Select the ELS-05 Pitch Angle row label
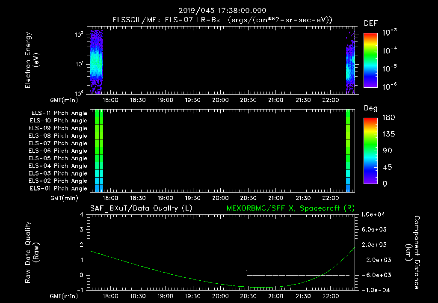438x303 pixels. (x=58, y=158)
